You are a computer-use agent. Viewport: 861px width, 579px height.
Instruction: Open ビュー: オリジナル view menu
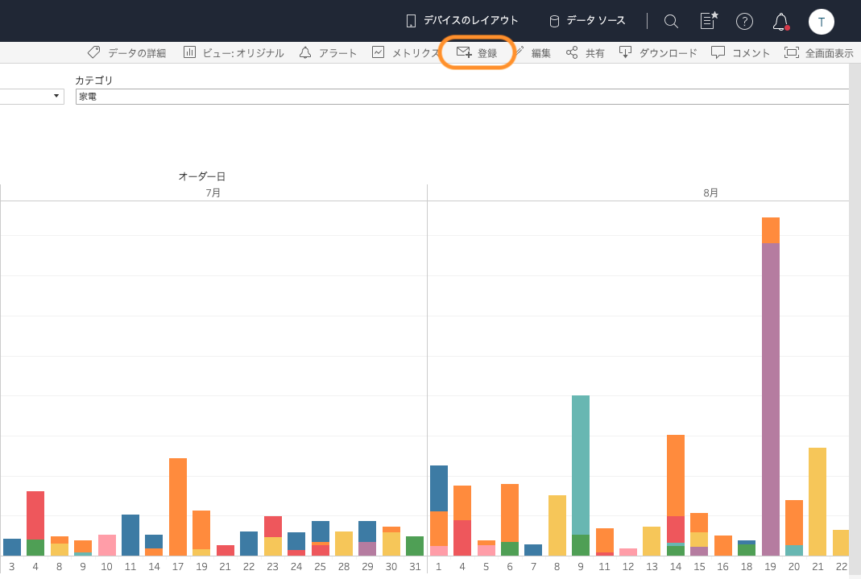click(x=234, y=52)
